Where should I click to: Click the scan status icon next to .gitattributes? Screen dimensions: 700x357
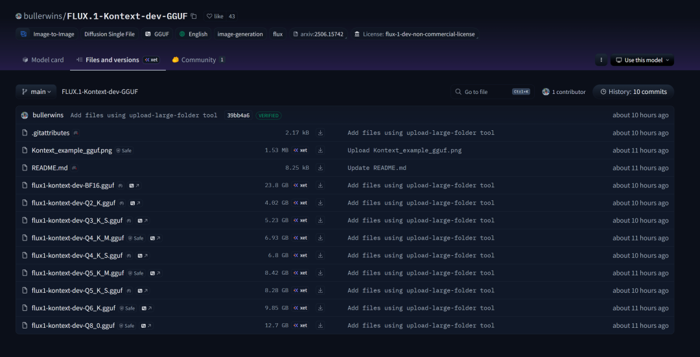pos(76,133)
